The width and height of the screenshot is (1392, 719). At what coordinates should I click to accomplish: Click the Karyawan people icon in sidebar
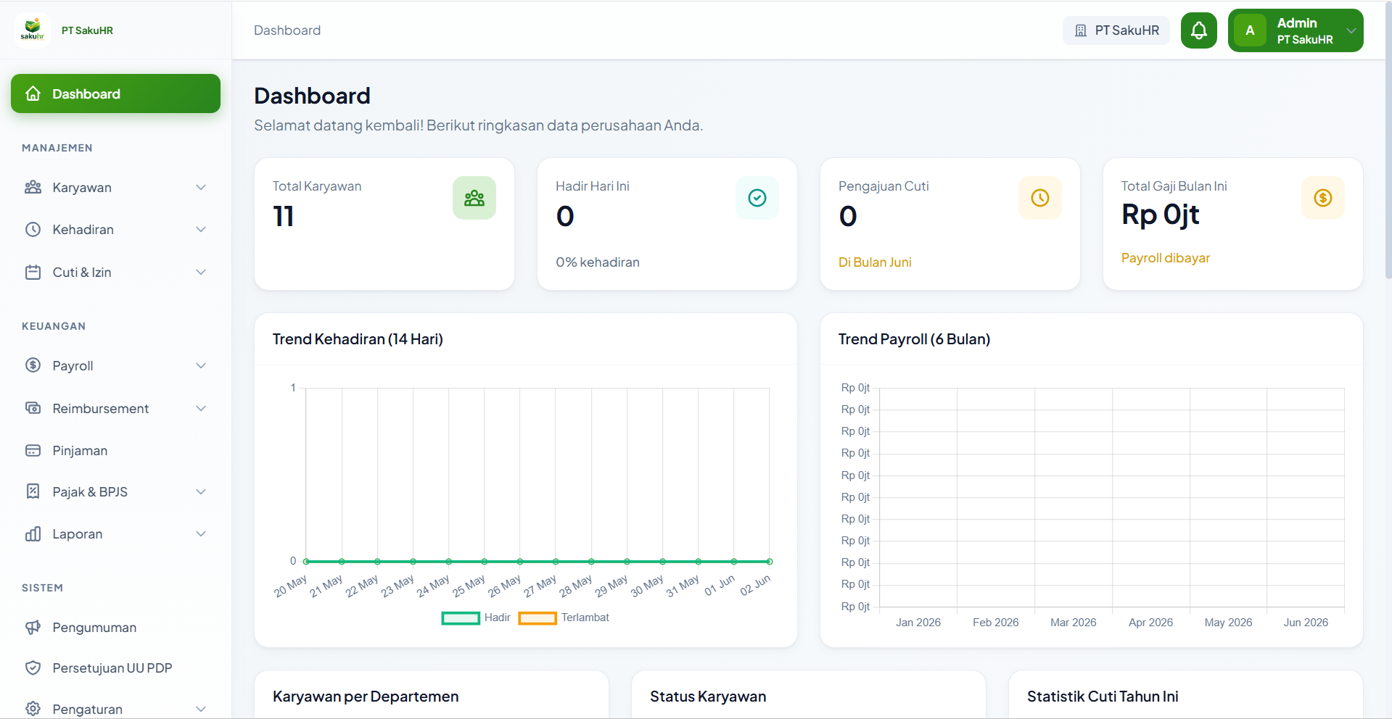coord(33,187)
